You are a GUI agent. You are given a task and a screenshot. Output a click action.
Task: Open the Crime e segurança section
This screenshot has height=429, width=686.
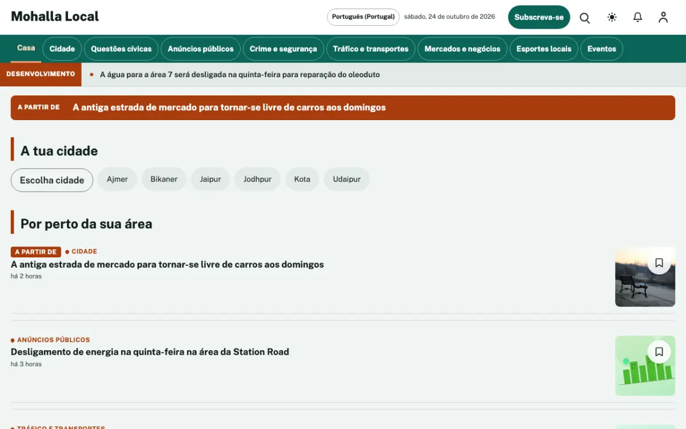[x=284, y=49]
